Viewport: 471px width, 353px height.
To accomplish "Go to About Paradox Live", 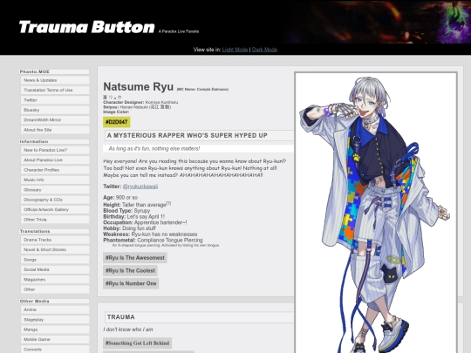I will [x=55, y=160].
